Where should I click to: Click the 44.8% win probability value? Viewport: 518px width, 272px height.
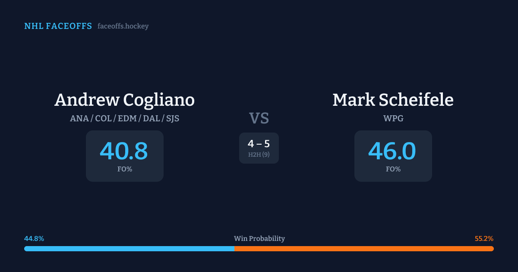coord(34,239)
